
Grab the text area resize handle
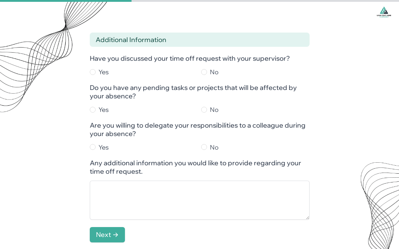point(307,218)
